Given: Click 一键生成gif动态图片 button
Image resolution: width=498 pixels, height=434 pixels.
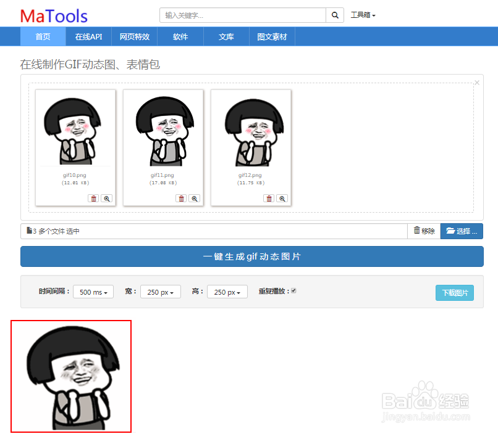Looking at the screenshot, I should point(252,256).
